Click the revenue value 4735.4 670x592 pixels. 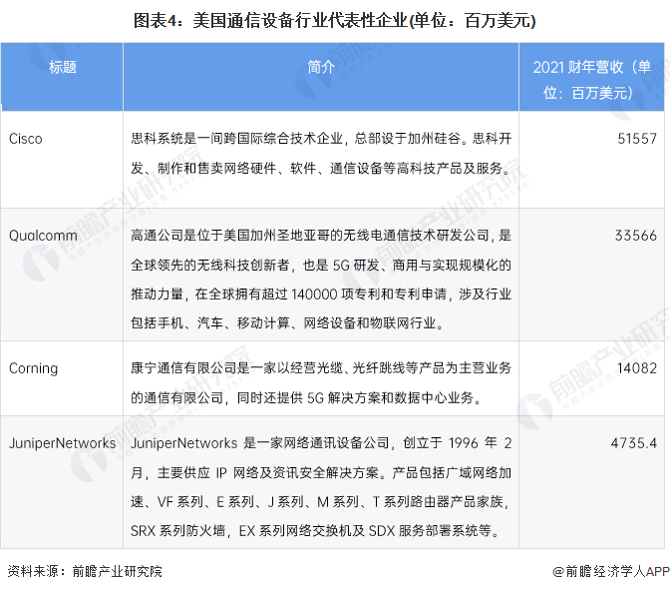coord(634,443)
